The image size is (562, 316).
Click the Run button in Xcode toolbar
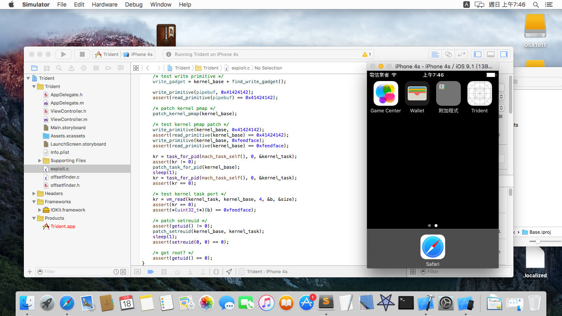coord(63,54)
